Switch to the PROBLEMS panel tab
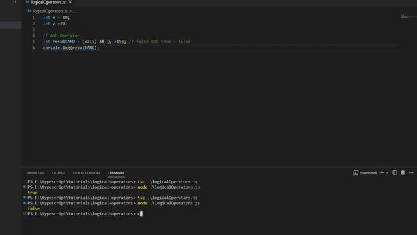The width and height of the screenshot is (417, 235). tap(36, 173)
